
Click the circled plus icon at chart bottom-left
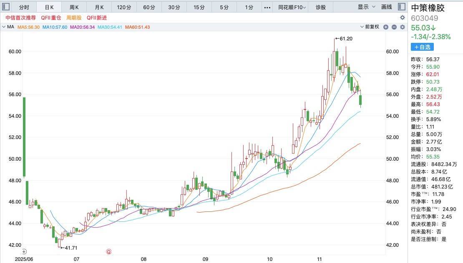click(x=24, y=251)
